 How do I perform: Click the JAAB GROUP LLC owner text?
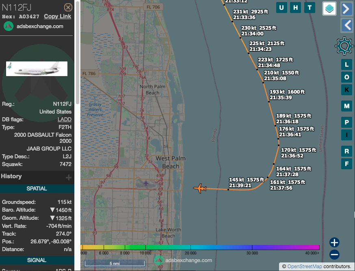[49, 149]
